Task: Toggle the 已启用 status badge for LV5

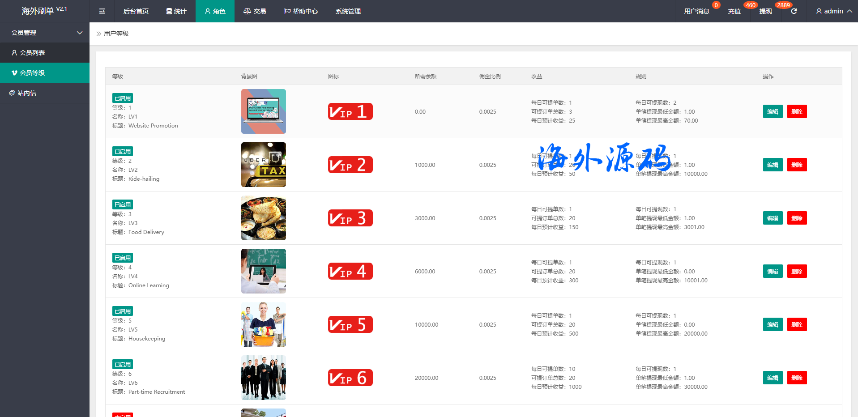Action: tap(122, 311)
